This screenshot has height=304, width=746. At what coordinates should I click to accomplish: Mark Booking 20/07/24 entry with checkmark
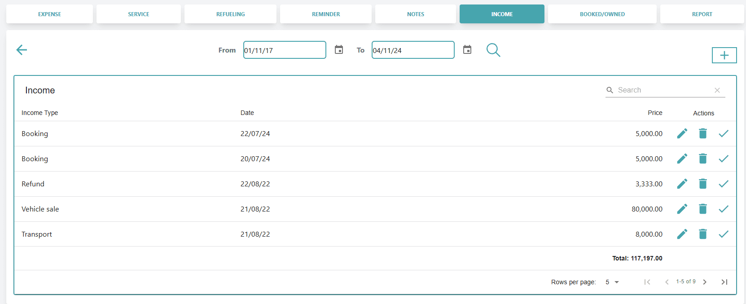tap(724, 159)
